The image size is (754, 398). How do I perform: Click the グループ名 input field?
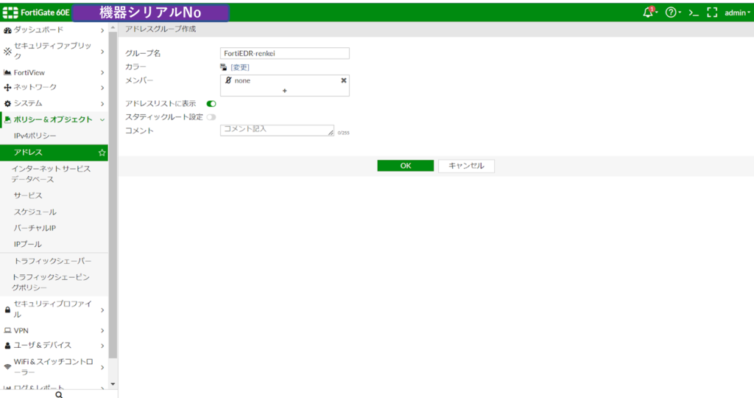pos(285,53)
